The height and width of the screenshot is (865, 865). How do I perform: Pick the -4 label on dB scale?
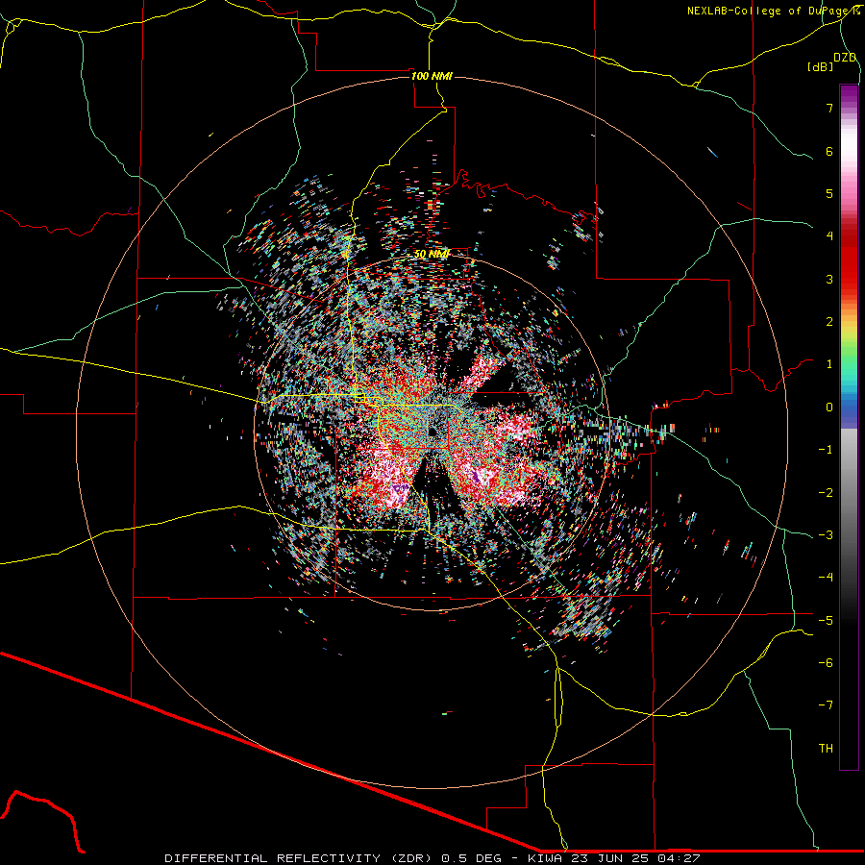click(x=826, y=577)
